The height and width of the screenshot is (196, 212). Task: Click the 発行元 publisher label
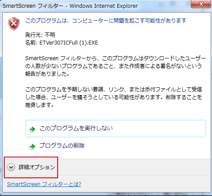[33, 35]
